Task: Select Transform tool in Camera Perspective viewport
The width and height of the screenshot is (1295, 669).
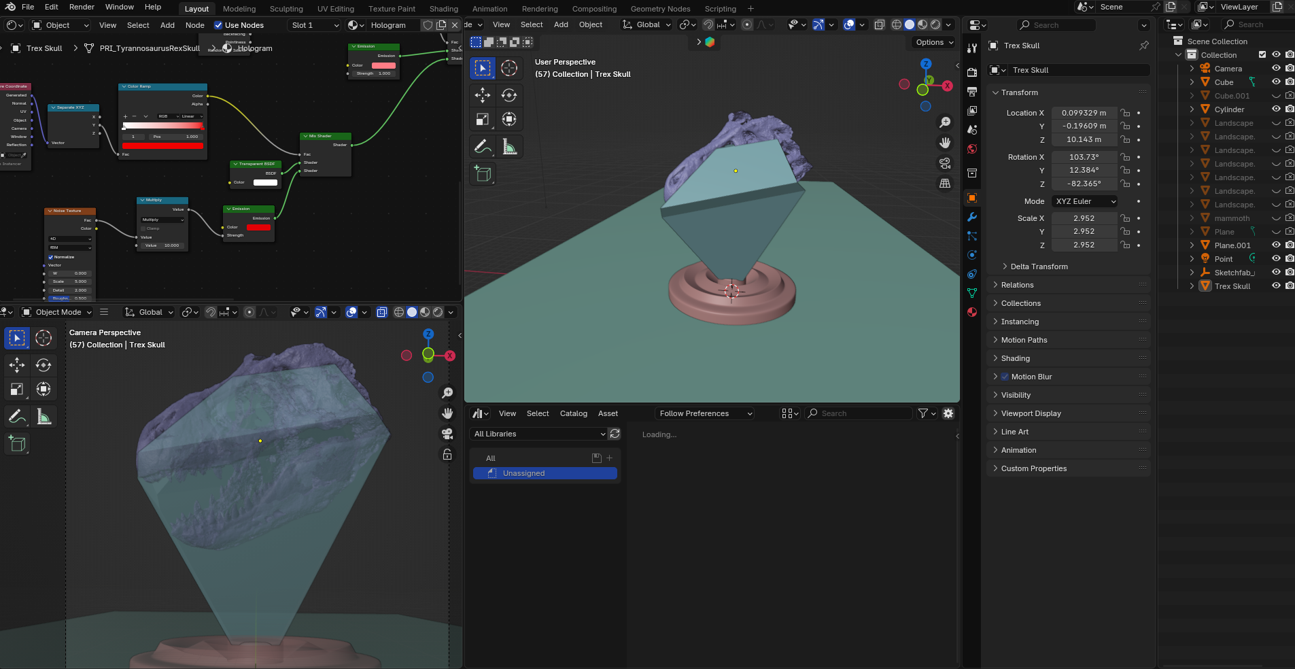Action: 44,389
